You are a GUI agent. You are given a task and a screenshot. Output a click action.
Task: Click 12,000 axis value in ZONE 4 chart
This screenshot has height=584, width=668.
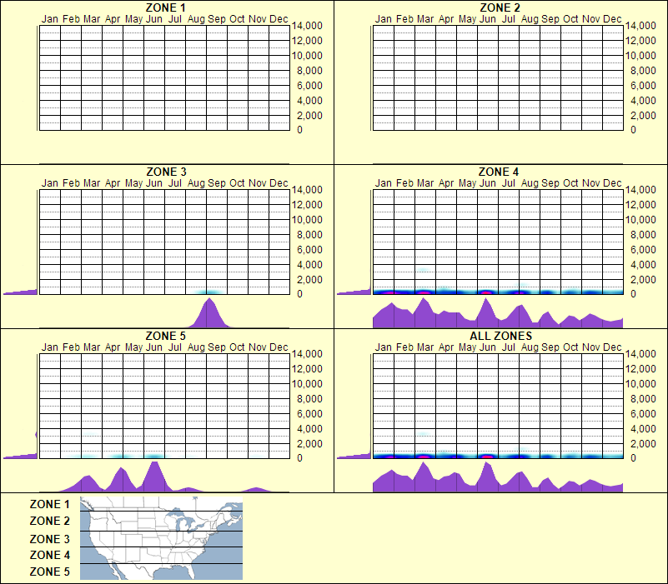640,205
